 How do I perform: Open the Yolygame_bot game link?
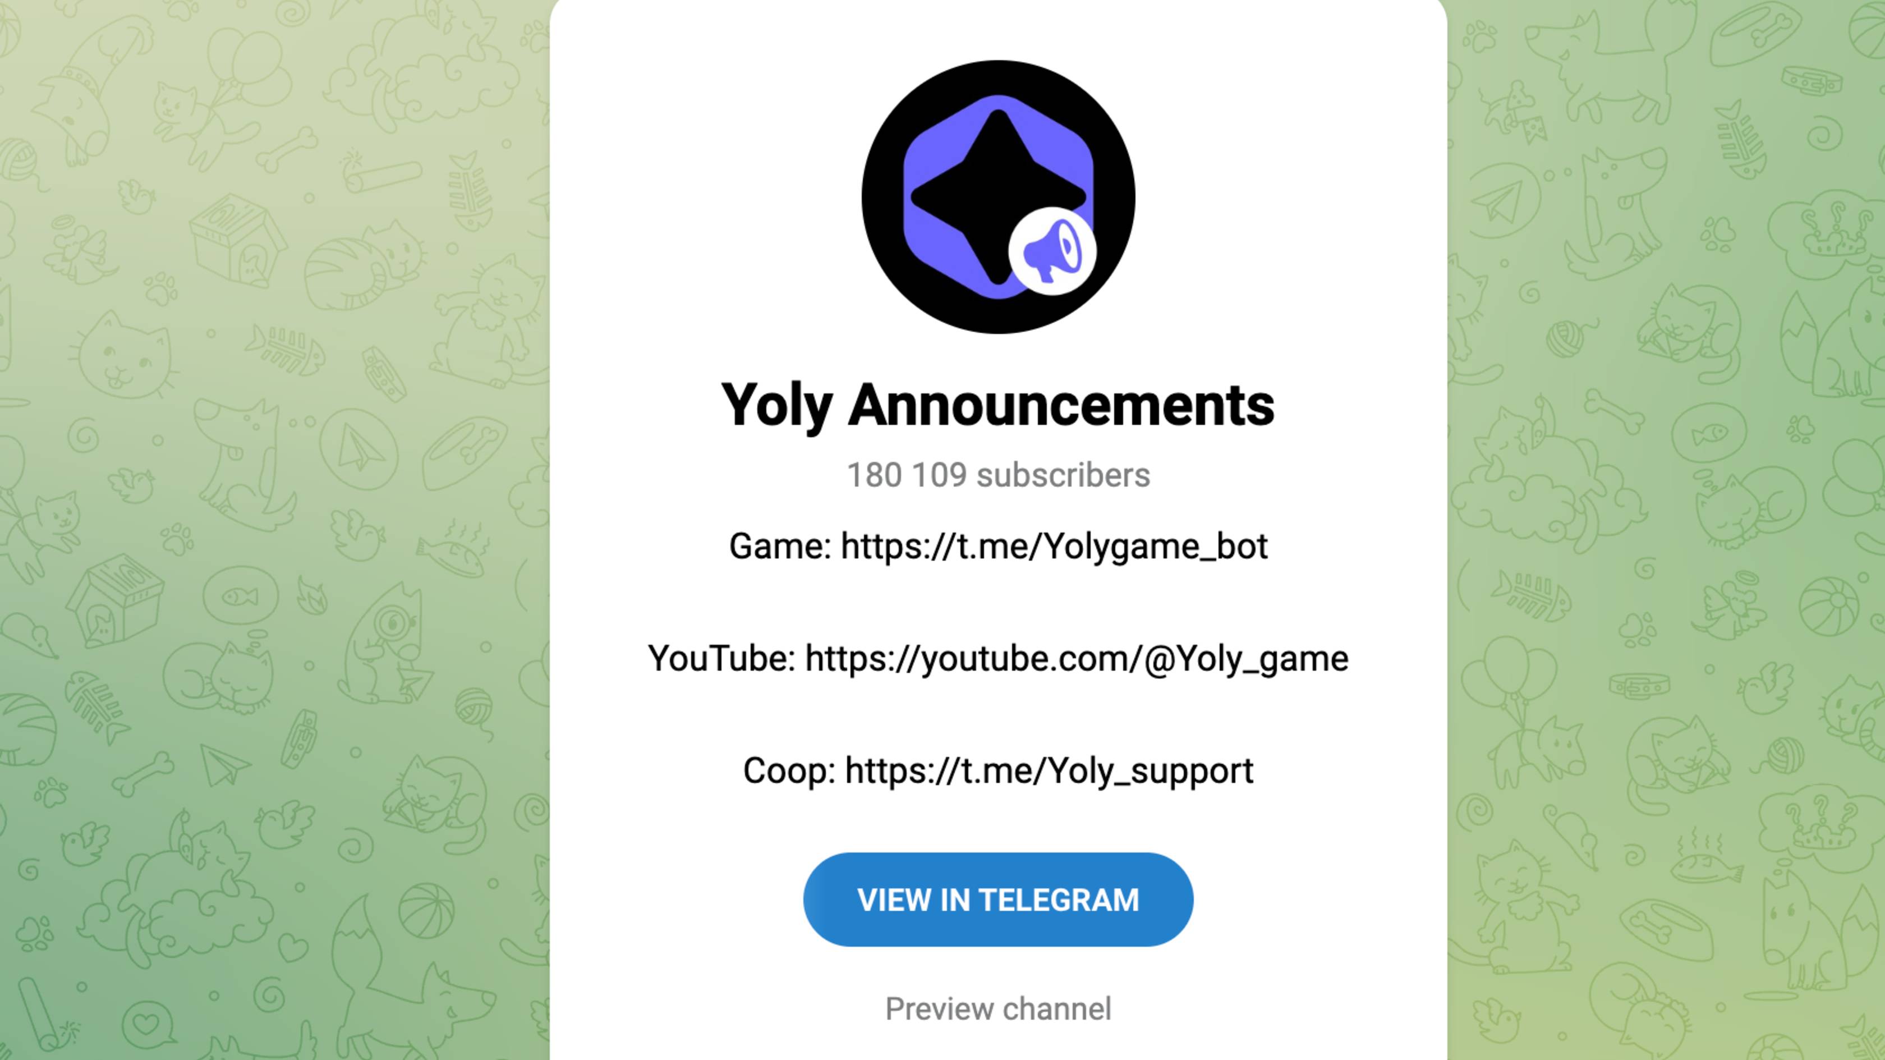[x=1054, y=546]
